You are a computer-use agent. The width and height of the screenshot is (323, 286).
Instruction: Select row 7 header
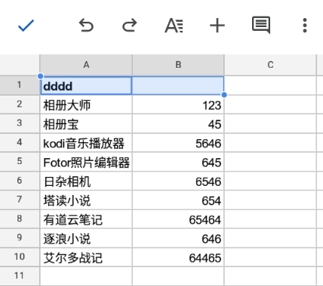[20, 199]
